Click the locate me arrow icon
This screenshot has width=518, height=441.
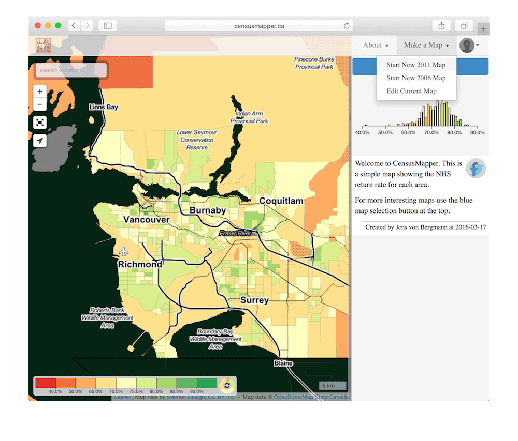tap(40, 141)
